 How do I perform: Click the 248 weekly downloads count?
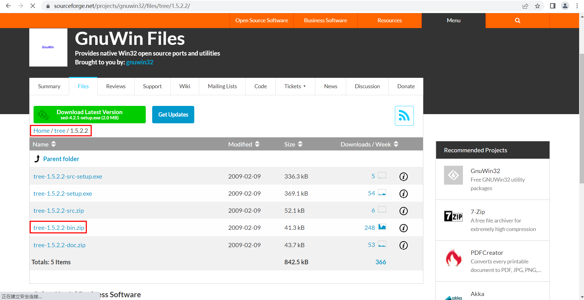coord(370,228)
